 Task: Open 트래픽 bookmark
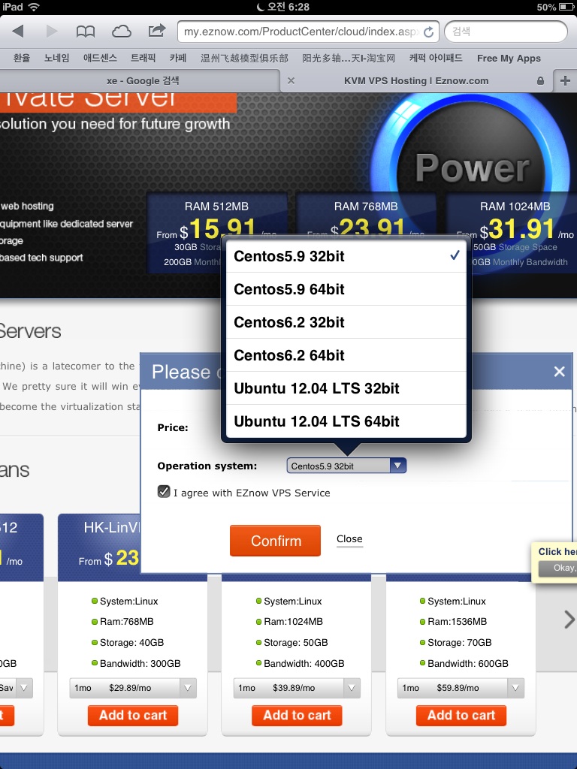(x=143, y=58)
